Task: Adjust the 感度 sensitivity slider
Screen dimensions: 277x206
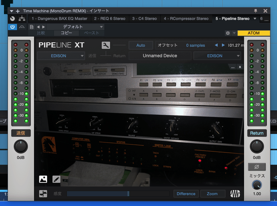Action: coord(118,194)
